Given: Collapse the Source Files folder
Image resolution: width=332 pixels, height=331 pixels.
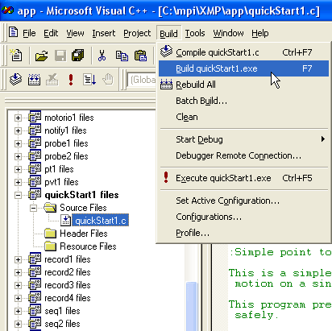Looking at the screenshot, I should pos(34,208).
